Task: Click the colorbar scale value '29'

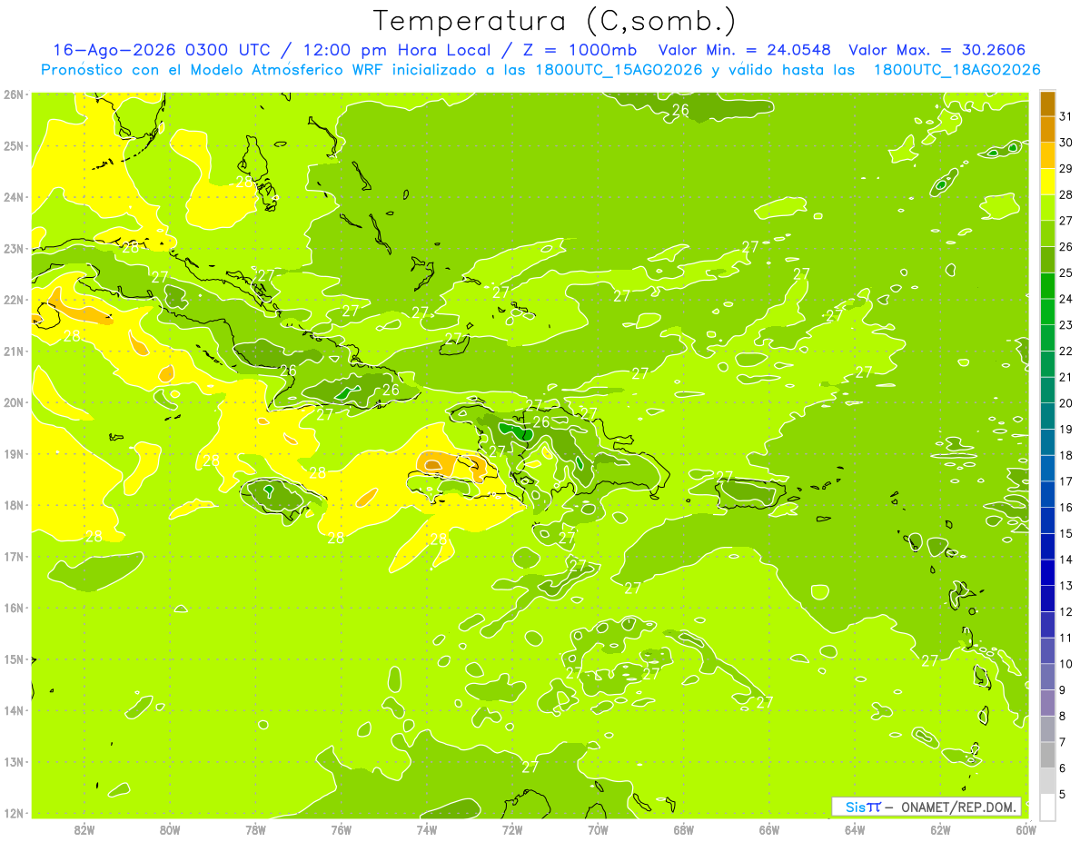Action: pyautogui.click(x=1066, y=168)
